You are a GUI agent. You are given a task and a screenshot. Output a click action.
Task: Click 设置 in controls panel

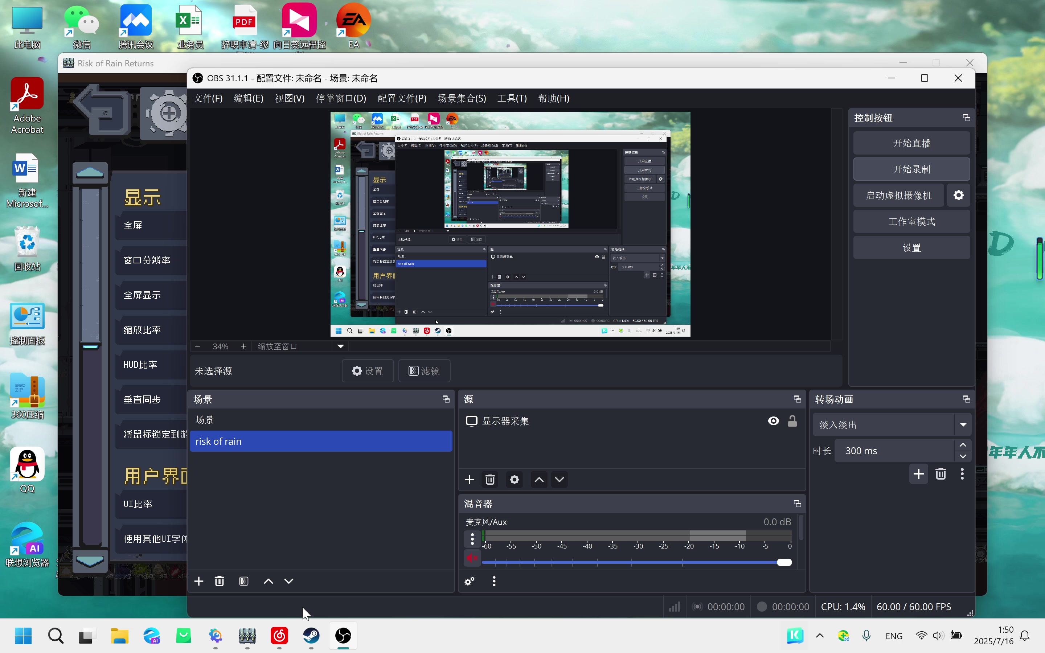(x=911, y=248)
